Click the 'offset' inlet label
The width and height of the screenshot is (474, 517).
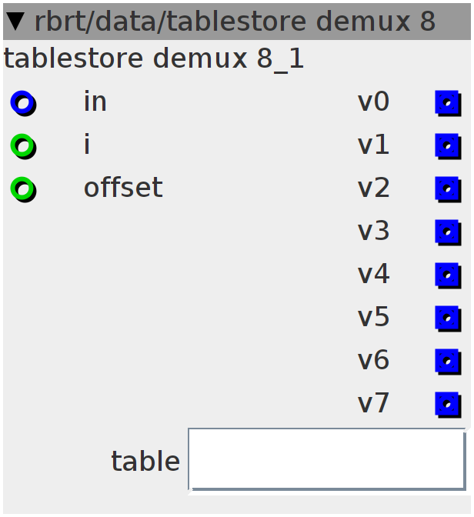(123, 187)
